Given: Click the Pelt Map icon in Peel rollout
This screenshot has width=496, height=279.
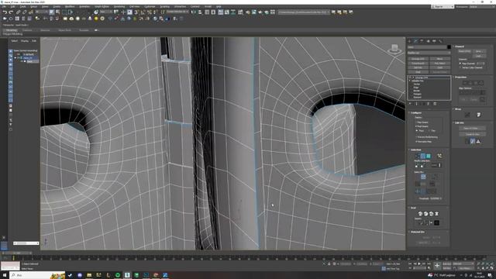Looking at the screenshot, I should click(437, 214).
